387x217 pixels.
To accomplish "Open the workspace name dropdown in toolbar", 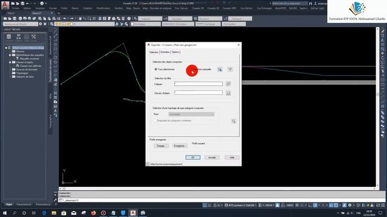I will (21, 24).
